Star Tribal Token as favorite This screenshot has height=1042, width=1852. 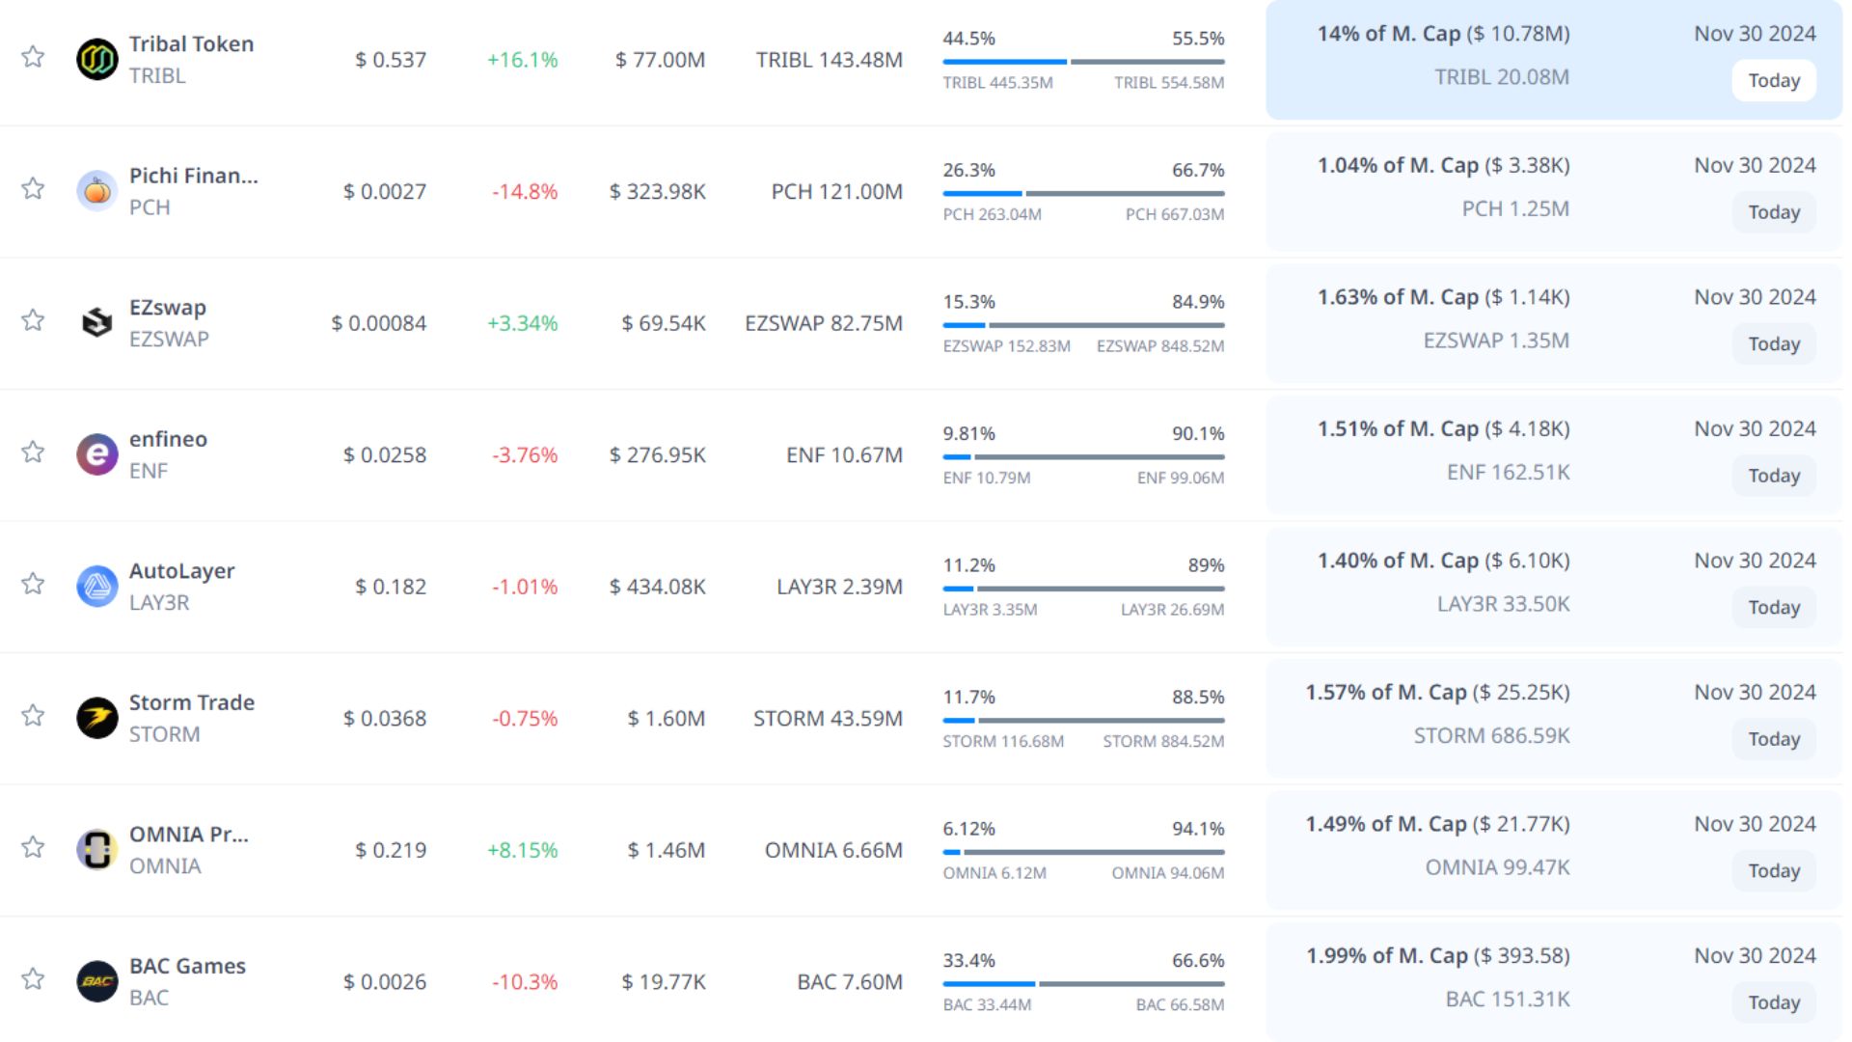tap(33, 57)
